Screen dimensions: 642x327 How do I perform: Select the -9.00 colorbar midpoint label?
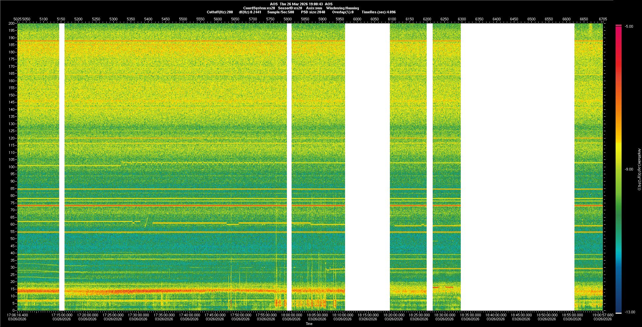click(629, 169)
